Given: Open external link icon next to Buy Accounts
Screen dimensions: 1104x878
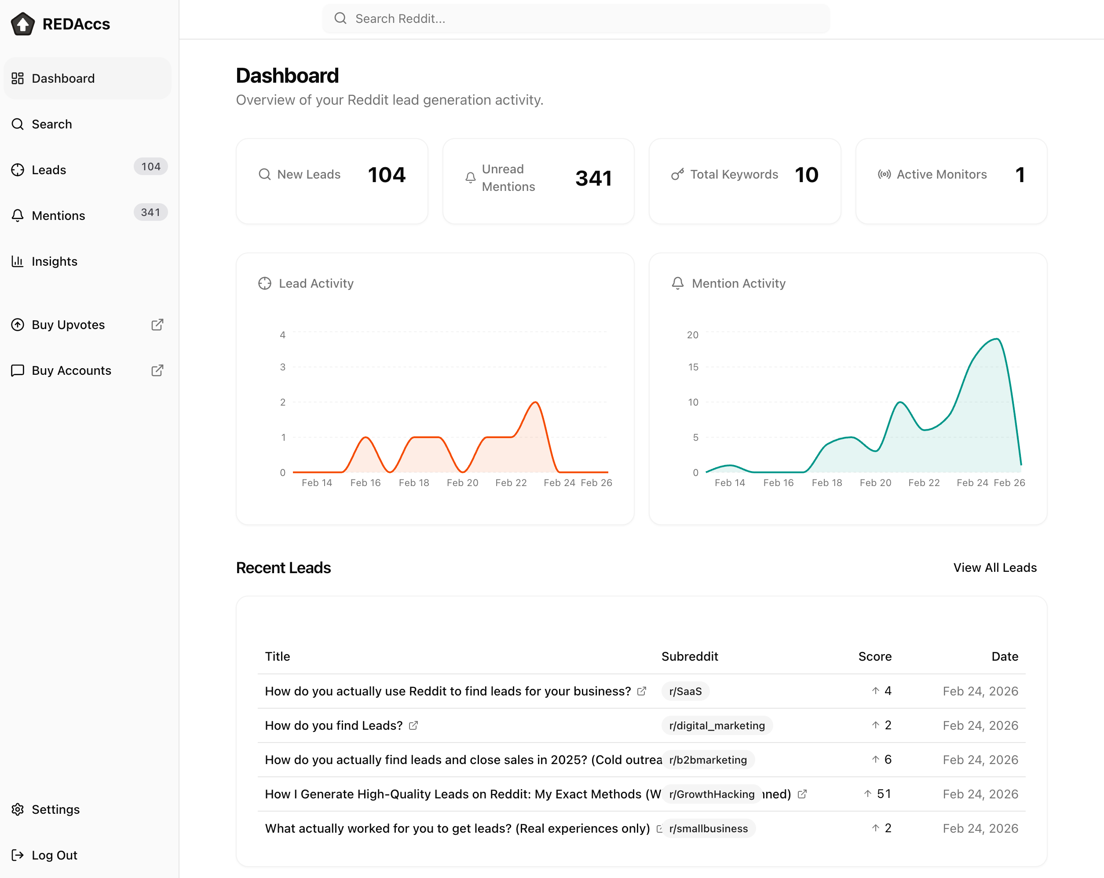Looking at the screenshot, I should 157,370.
